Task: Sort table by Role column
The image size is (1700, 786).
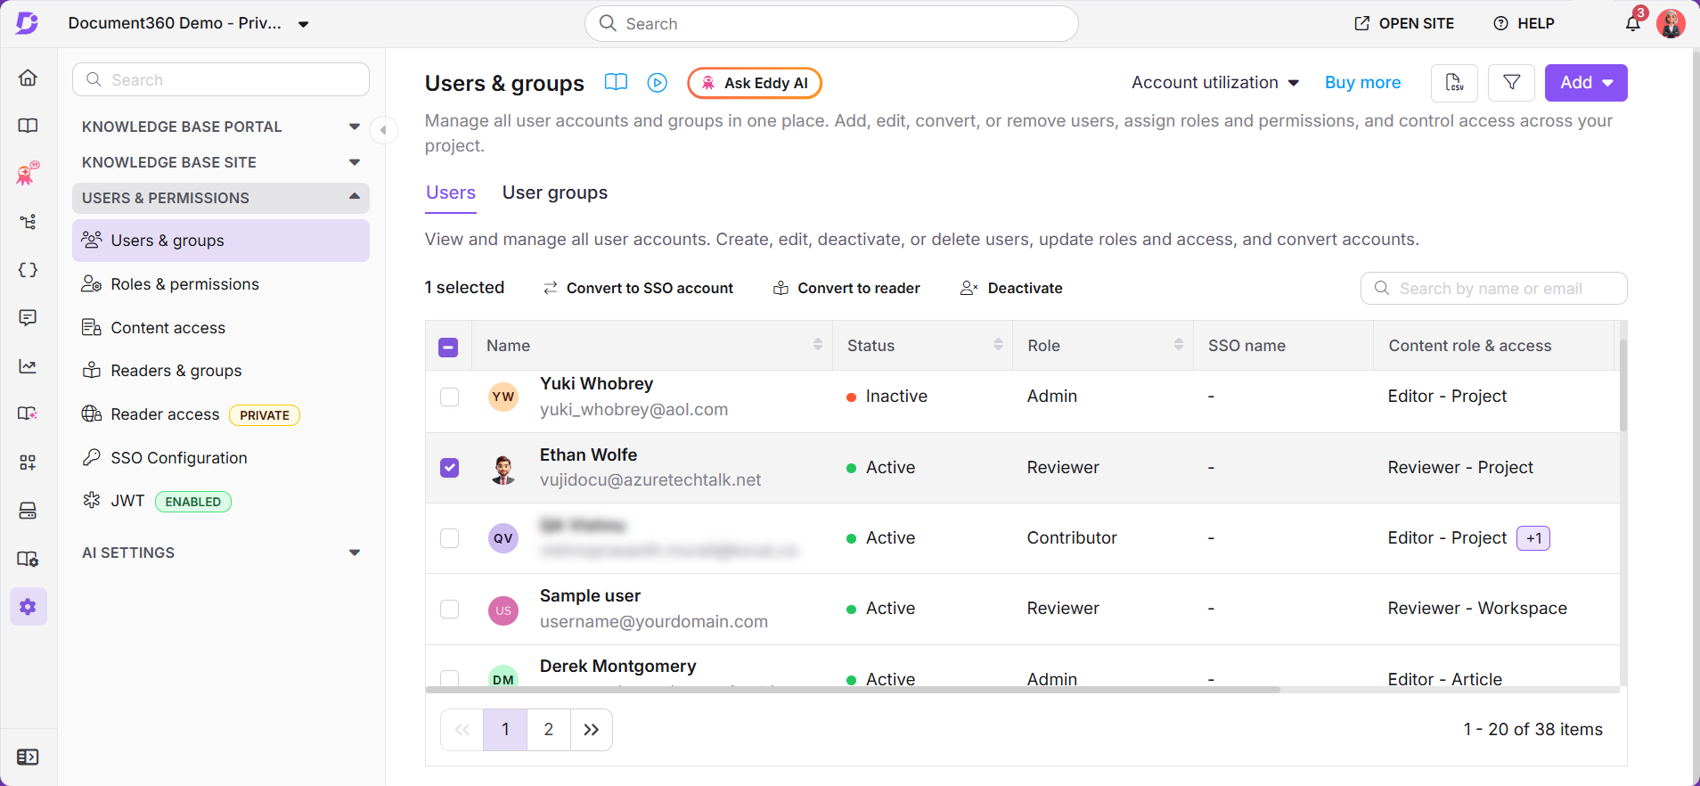Action: (x=1178, y=345)
